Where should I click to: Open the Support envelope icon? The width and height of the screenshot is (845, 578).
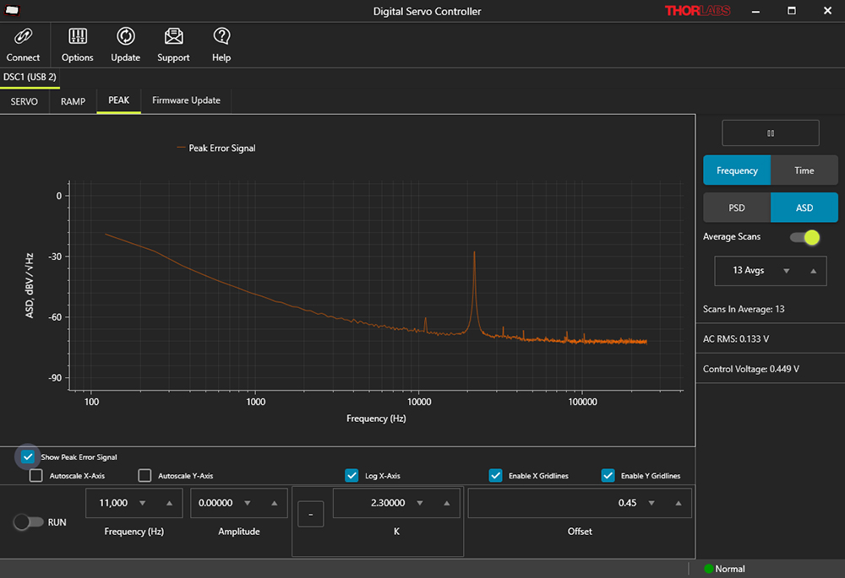[x=173, y=36]
